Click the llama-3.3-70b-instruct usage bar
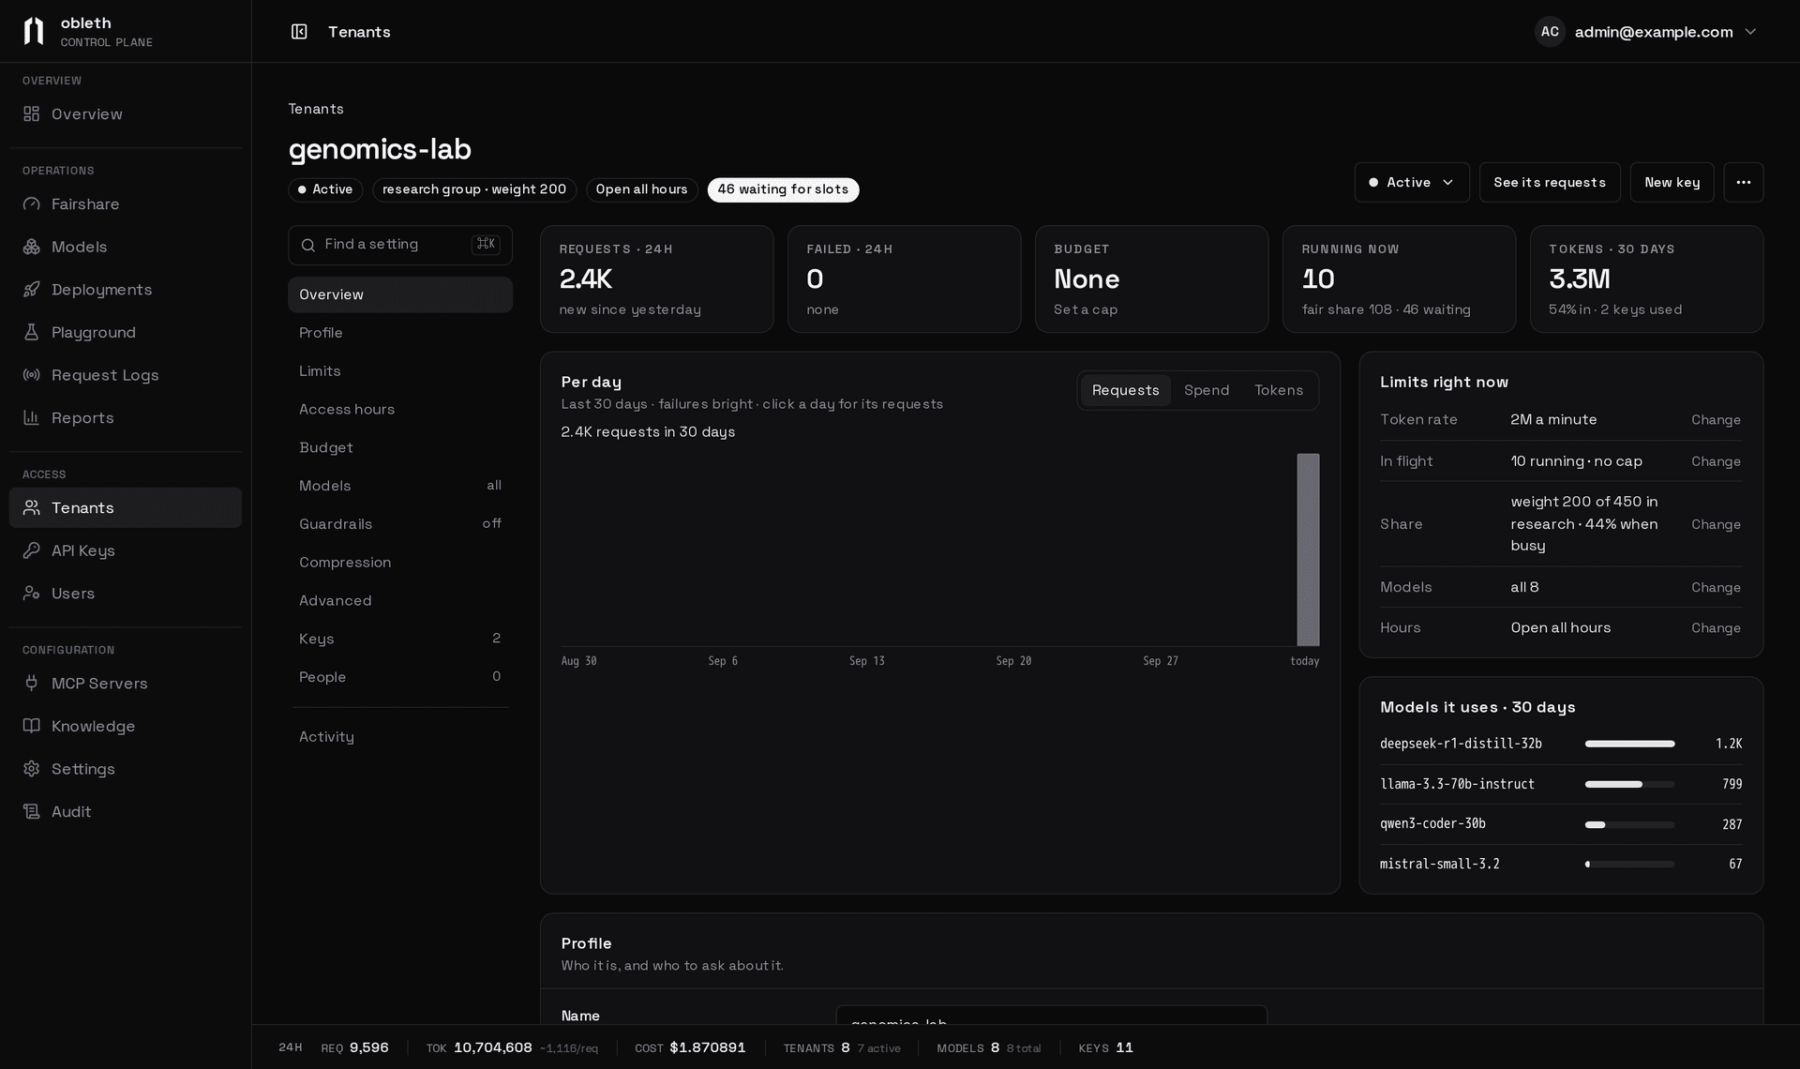This screenshot has height=1069, width=1800. click(x=1629, y=784)
